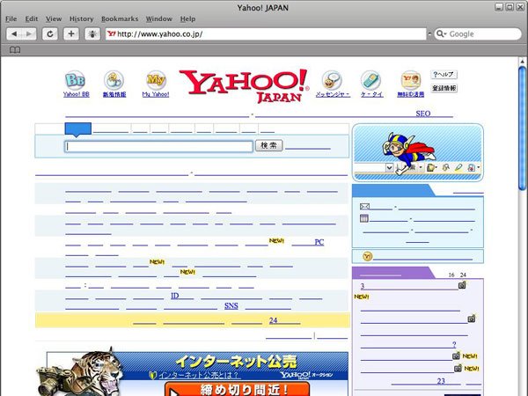Click the beginner mark icon beside インターネット公売とは？

click(x=153, y=375)
